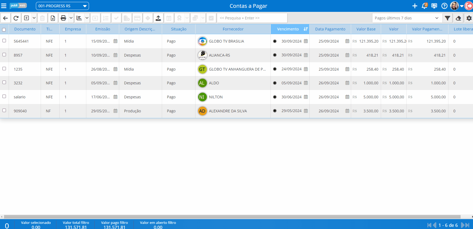Click the credit card icon in toolbar
Viewport: 473px width, 229px height.
137,18
